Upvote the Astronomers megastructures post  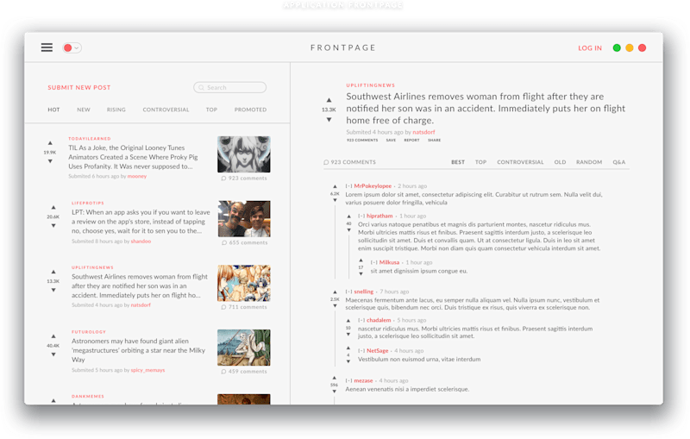pyautogui.click(x=53, y=336)
